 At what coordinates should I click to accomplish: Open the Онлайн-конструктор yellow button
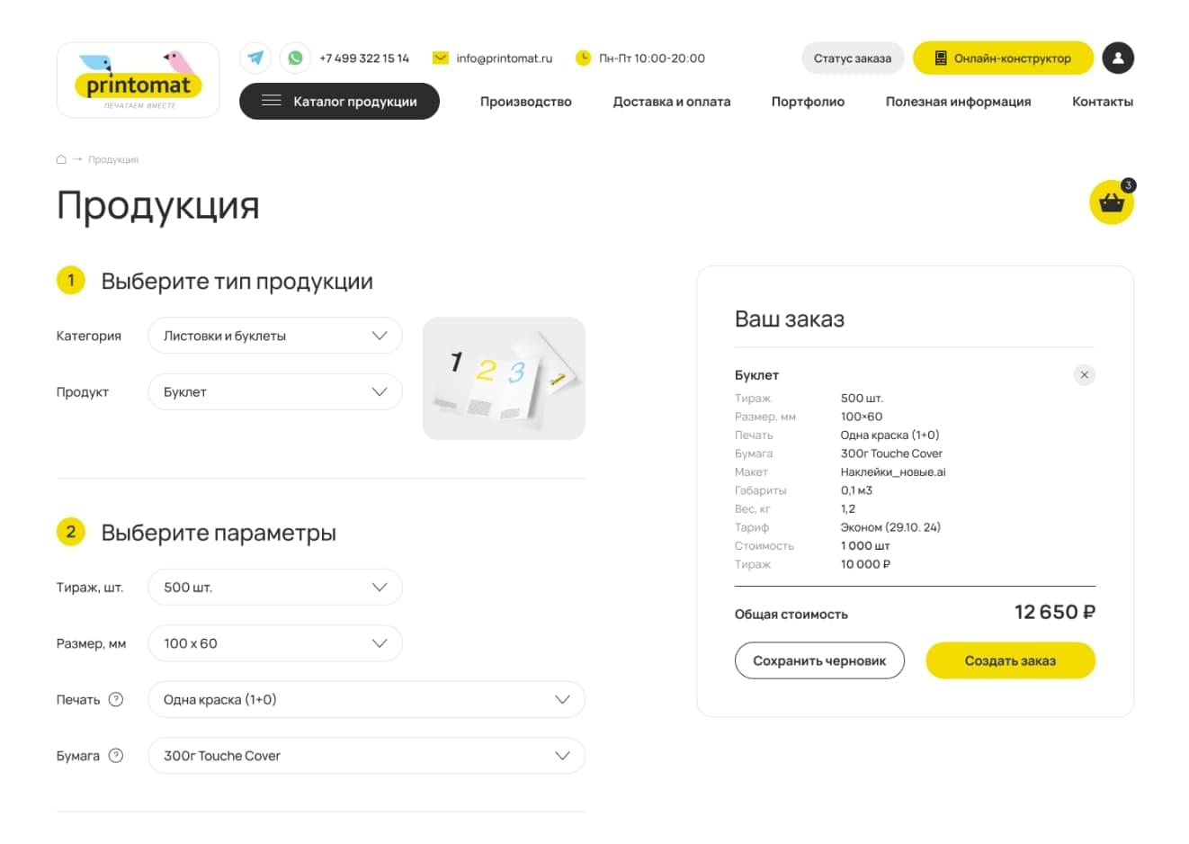(x=1003, y=58)
